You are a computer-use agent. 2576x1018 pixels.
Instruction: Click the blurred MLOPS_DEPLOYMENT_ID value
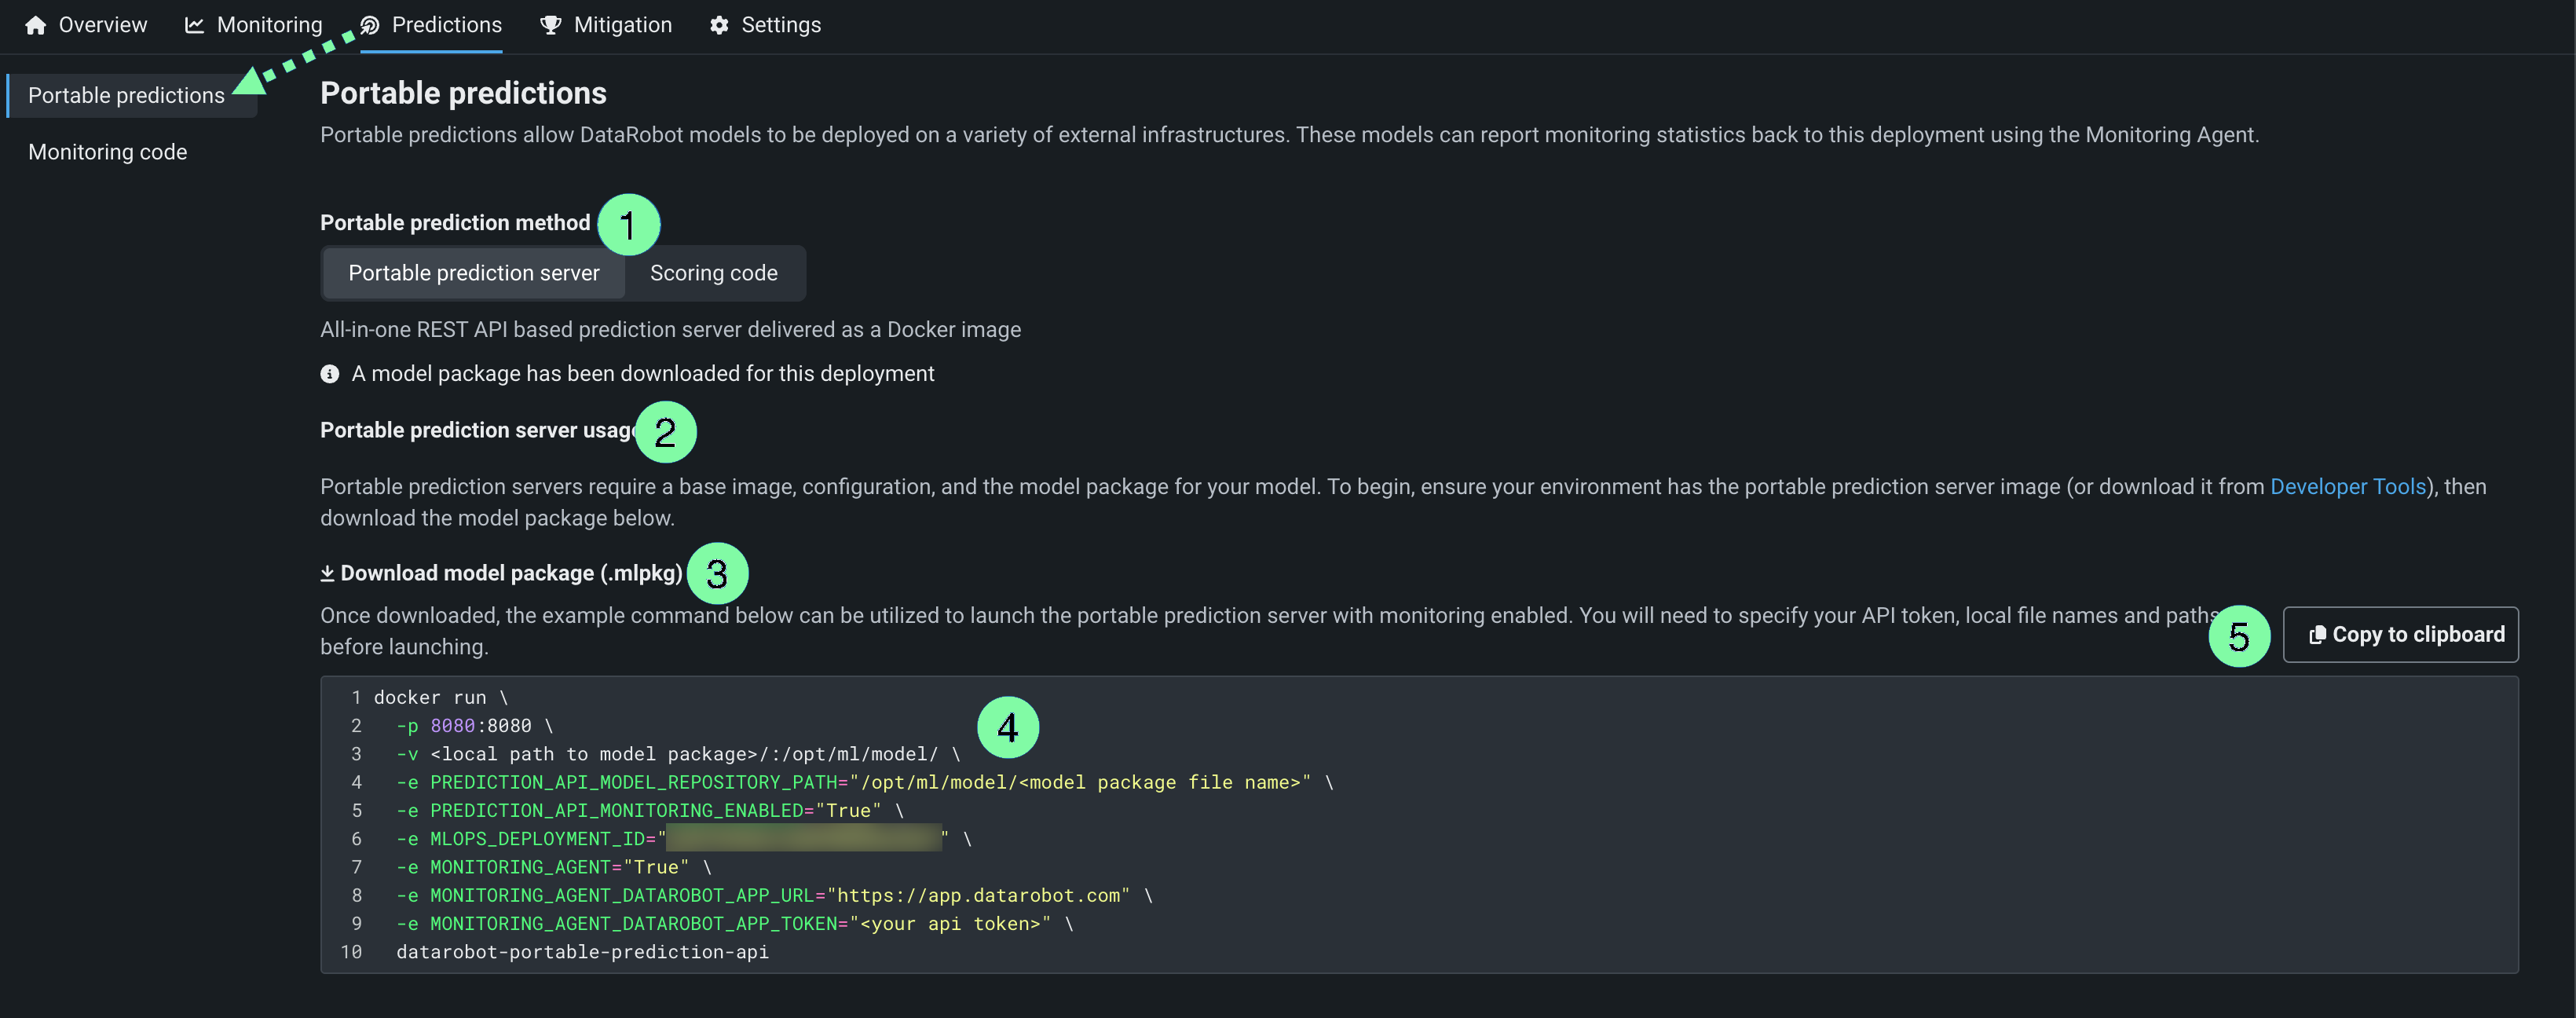click(803, 838)
